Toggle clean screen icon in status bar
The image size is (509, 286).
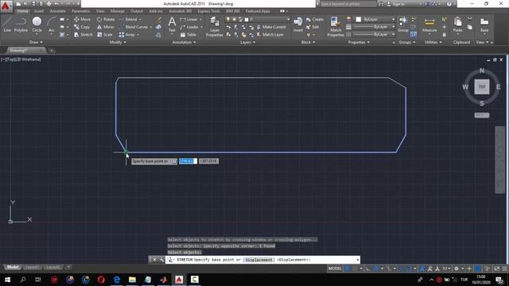click(x=496, y=269)
